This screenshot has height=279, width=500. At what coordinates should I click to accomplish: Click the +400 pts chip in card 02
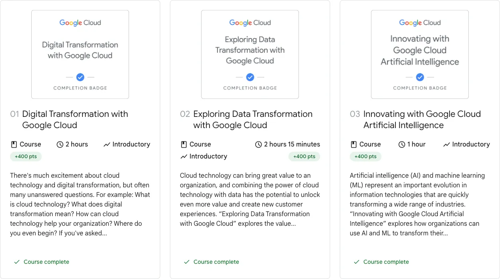pos(304,157)
